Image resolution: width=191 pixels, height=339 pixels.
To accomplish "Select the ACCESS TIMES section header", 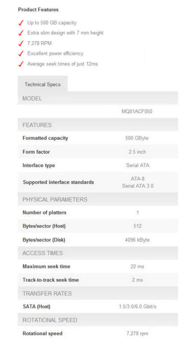I will click(98, 253).
